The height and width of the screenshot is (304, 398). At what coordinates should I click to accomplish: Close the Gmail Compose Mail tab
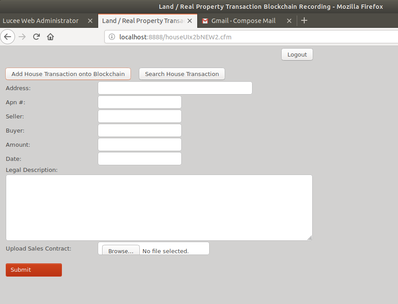(289, 21)
